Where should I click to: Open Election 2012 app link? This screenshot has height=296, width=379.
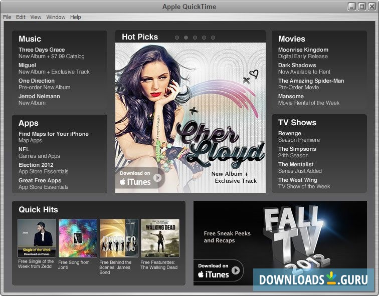pyautogui.click(x=44, y=168)
